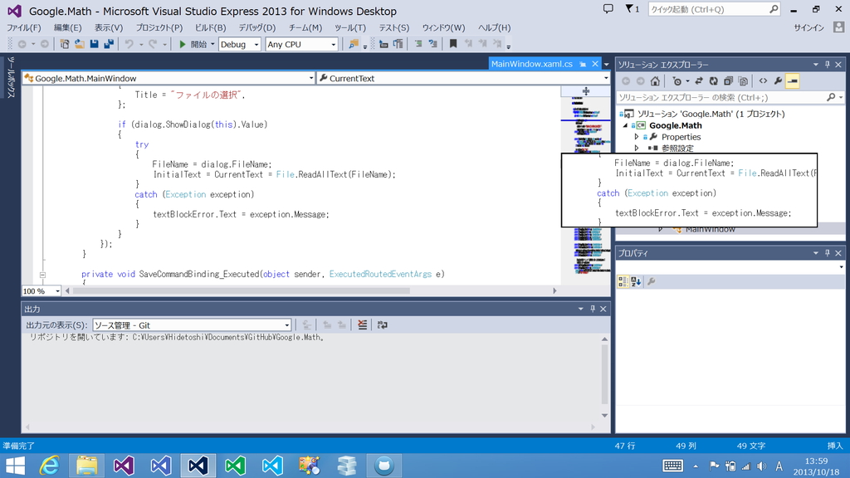Click the Redo arrow icon
This screenshot has width=850, height=478.
tap(153, 45)
